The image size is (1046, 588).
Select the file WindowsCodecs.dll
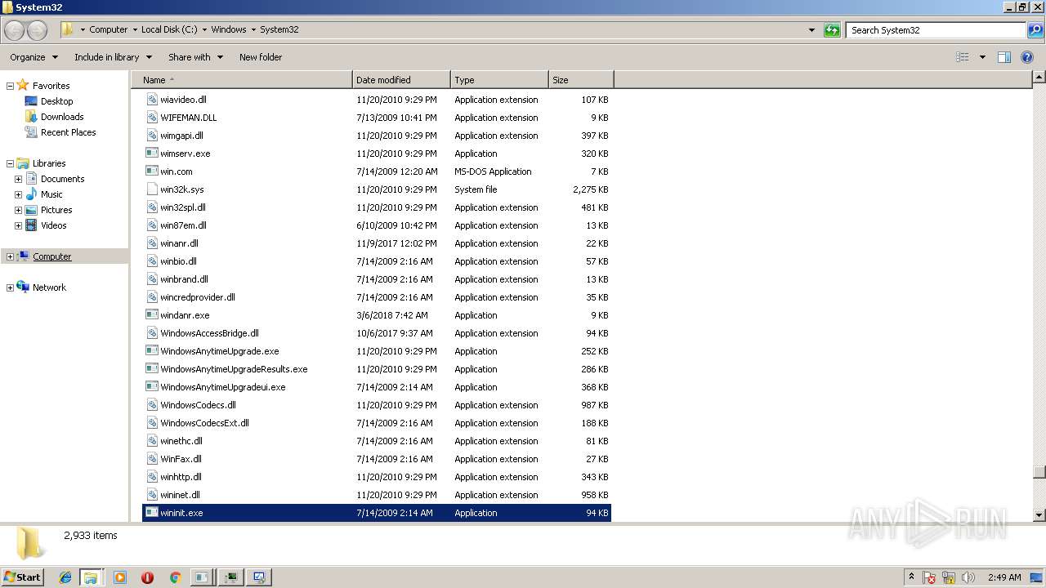[377, 405]
